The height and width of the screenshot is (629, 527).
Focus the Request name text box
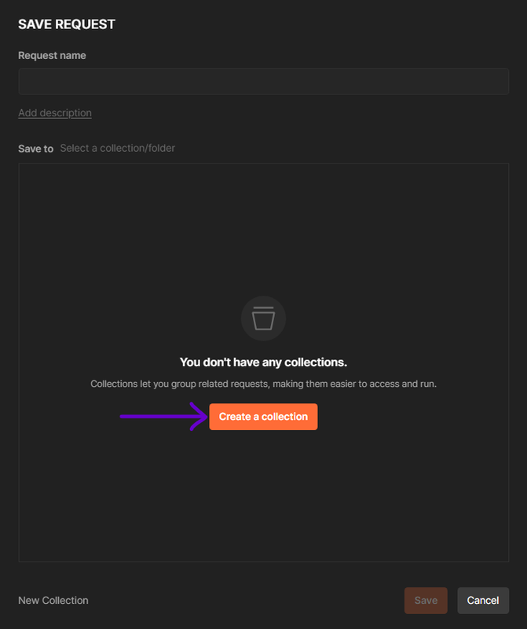pyautogui.click(x=263, y=82)
